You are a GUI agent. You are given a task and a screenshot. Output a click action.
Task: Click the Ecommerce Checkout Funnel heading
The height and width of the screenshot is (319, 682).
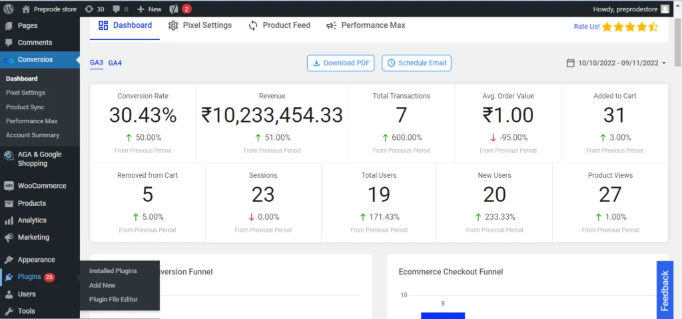point(451,272)
